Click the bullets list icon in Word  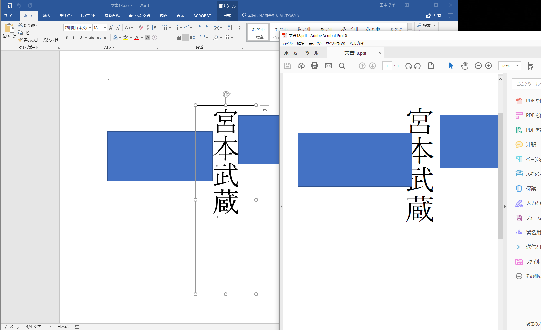pos(164,28)
